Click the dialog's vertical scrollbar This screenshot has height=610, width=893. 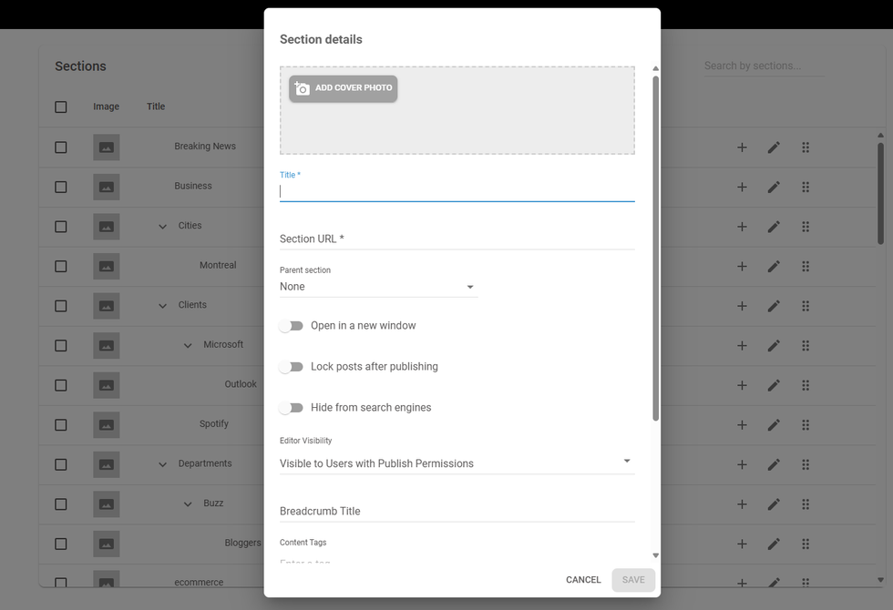(x=655, y=246)
